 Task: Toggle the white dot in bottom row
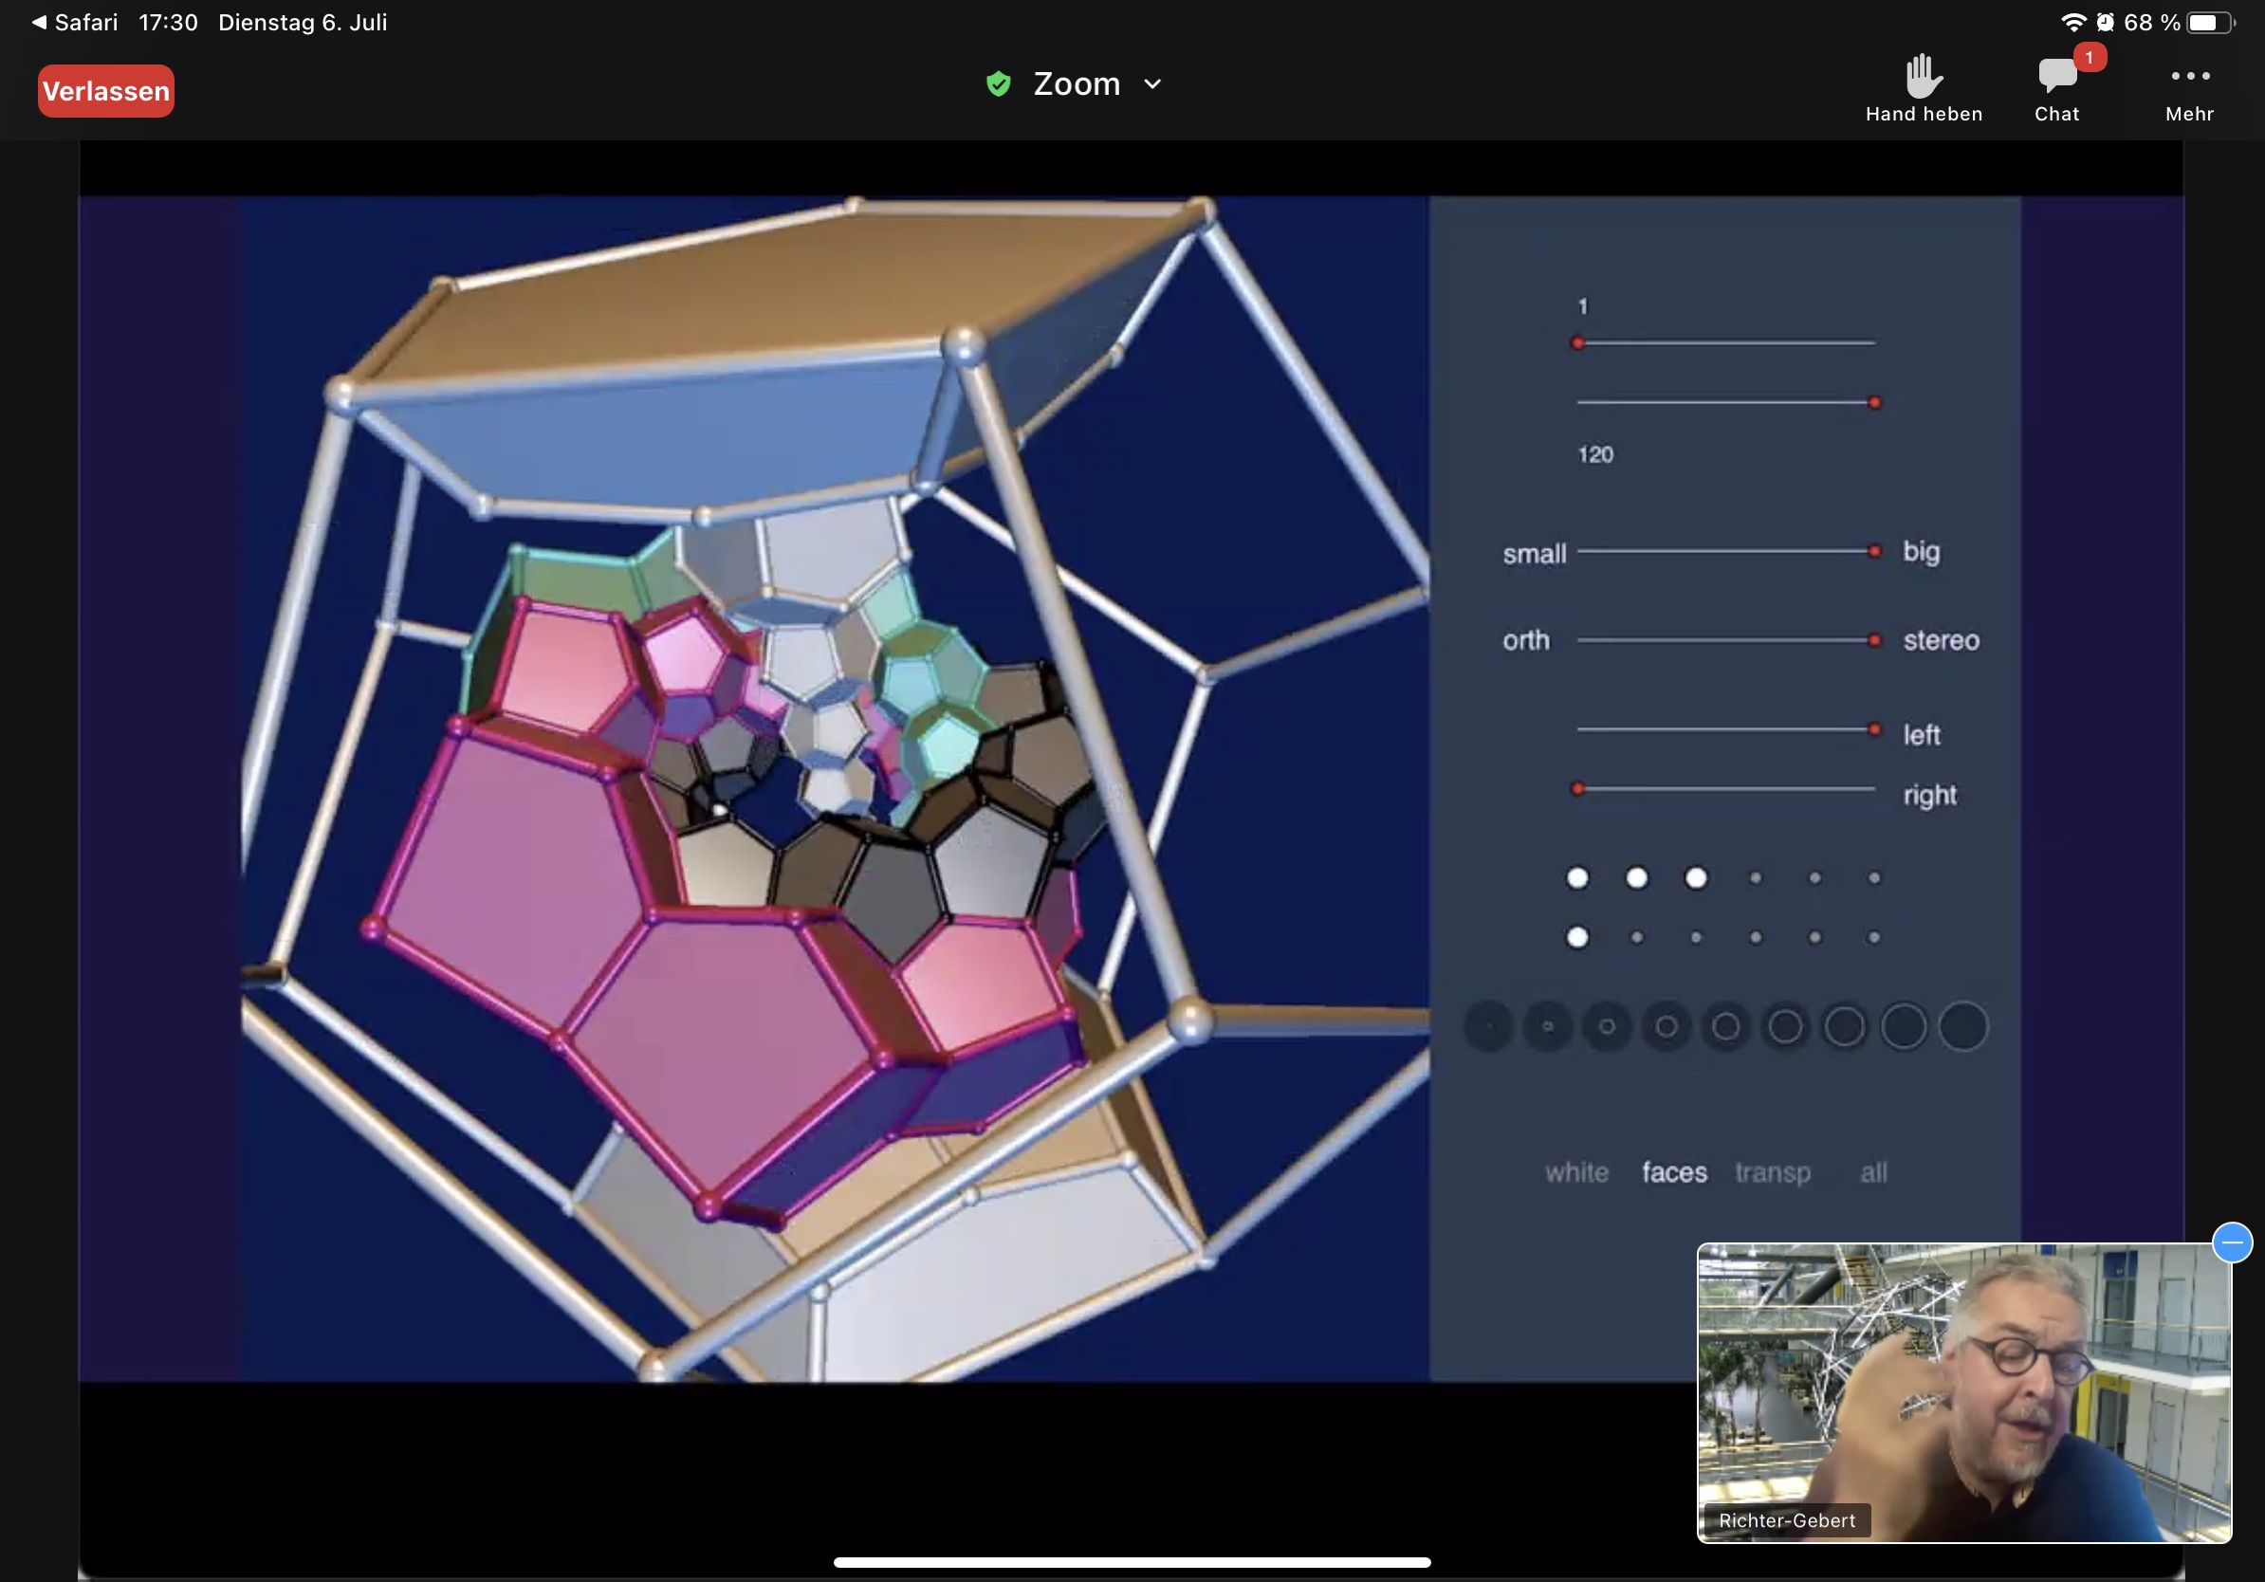click(1577, 937)
